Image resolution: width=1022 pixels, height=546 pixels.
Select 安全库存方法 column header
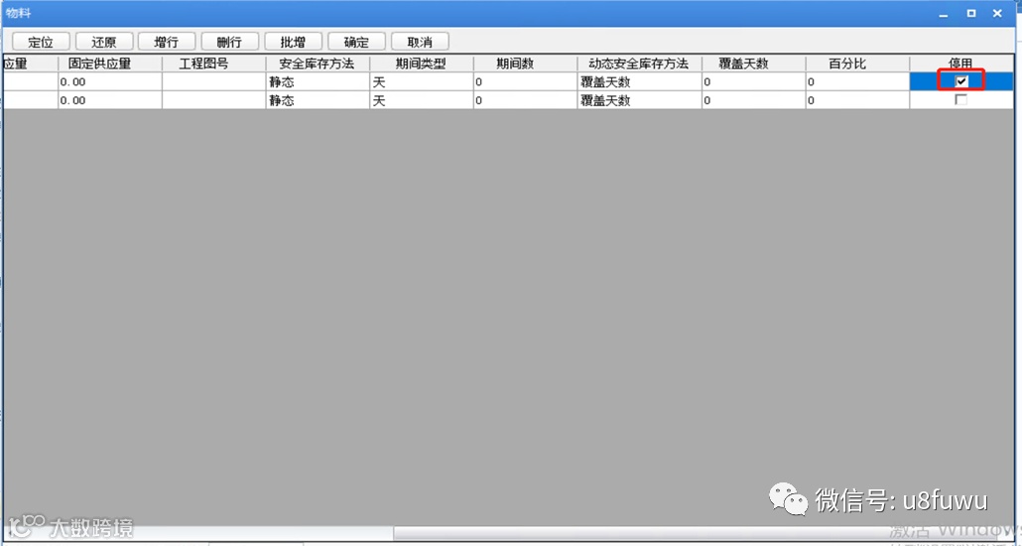318,64
